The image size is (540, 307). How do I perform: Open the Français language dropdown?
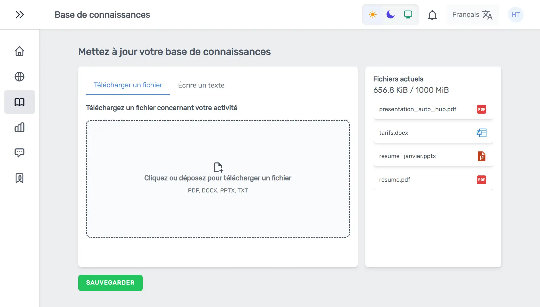click(x=472, y=15)
